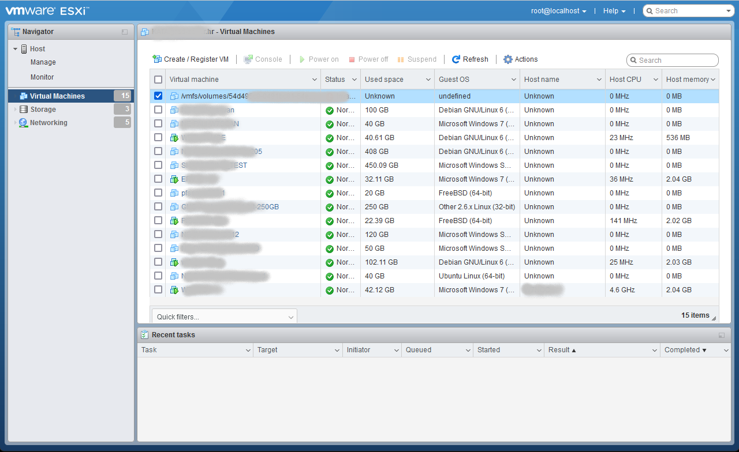Click the Storage icon in Navigator
Image resolution: width=739 pixels, height=452 pixels.
tap(24, 110)
